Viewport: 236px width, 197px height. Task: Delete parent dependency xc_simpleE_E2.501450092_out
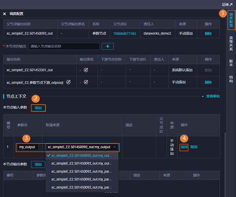click(x=208, y=34)
